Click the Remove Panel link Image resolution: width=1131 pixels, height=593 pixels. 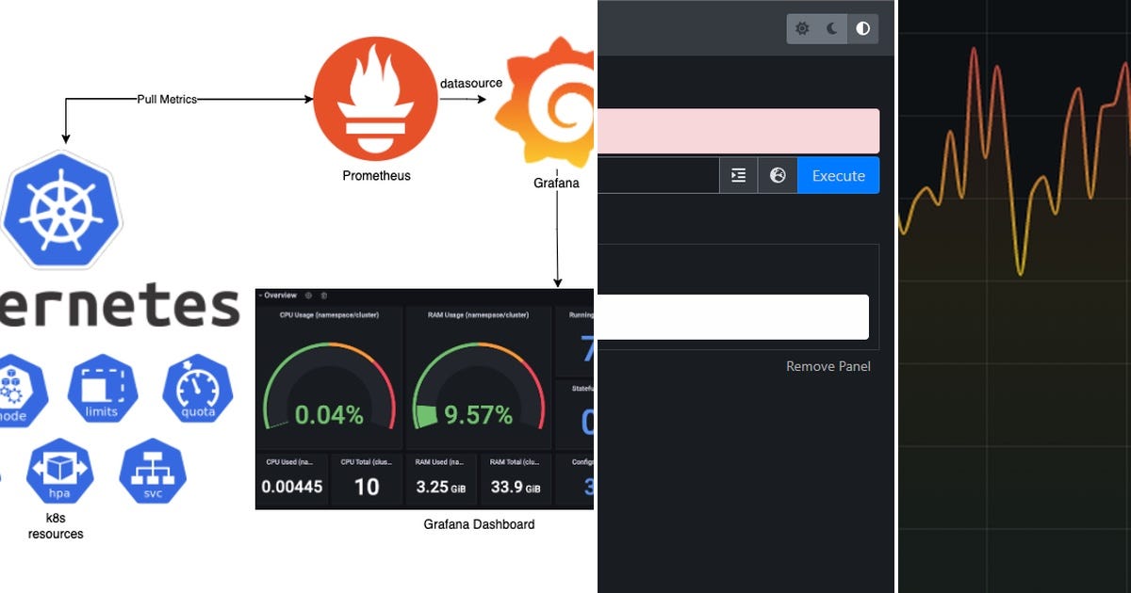click(828, 366)
